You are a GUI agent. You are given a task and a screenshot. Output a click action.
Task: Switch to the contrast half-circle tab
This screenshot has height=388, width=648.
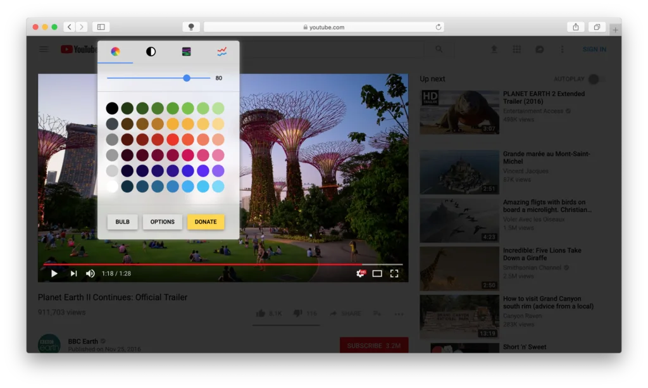151,52
